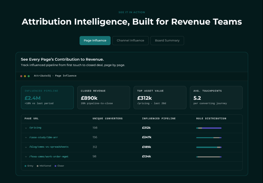
Task: Click the 312 unique converters value
Action: (x=95, y=147)
